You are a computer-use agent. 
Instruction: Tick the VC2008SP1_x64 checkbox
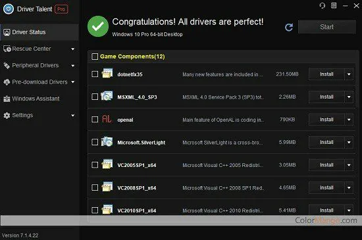95,187
